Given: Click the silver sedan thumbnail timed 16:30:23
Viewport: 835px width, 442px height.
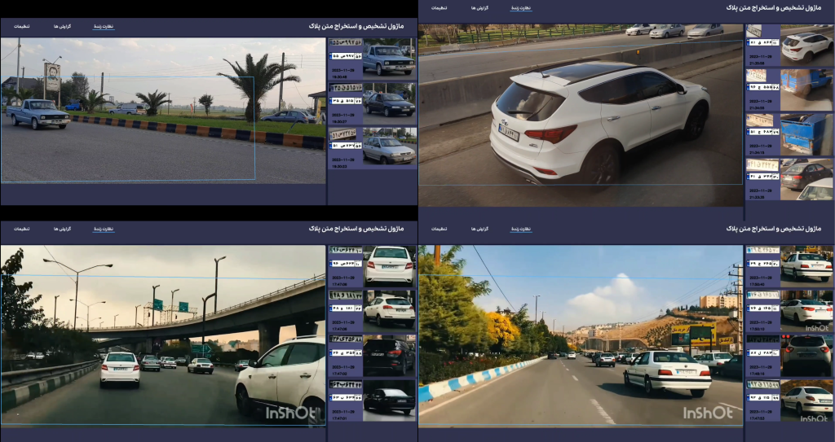Looking at the screenshot, I should [389, 147].
